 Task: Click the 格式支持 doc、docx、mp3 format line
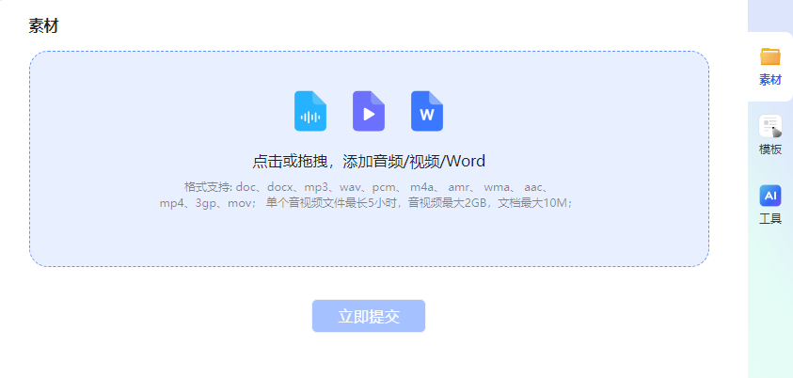pos(367,187)
